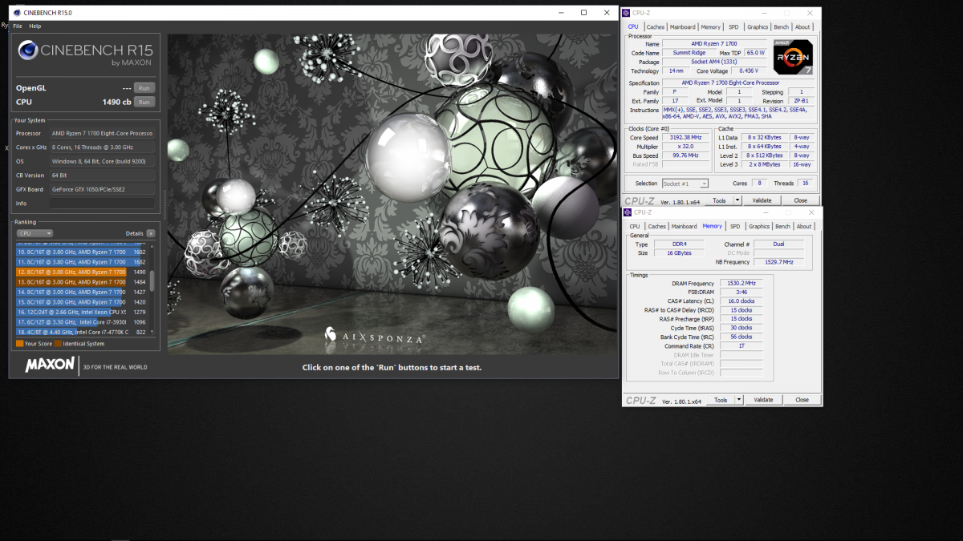The height and width of the screenshot is (541, 963).
Task: Click the Package value 'Socket AM4 (1331)'
Action: [716, 62]
